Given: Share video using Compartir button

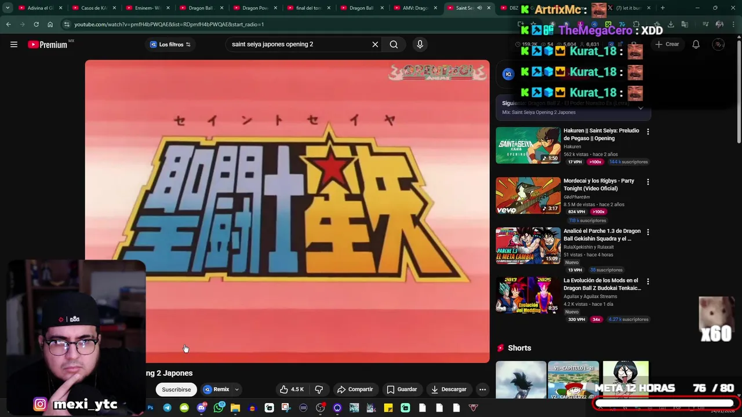Looking at the screenshot, I should point(355,389).
